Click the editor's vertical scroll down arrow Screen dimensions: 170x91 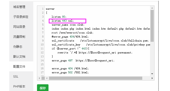pos(152,74)
